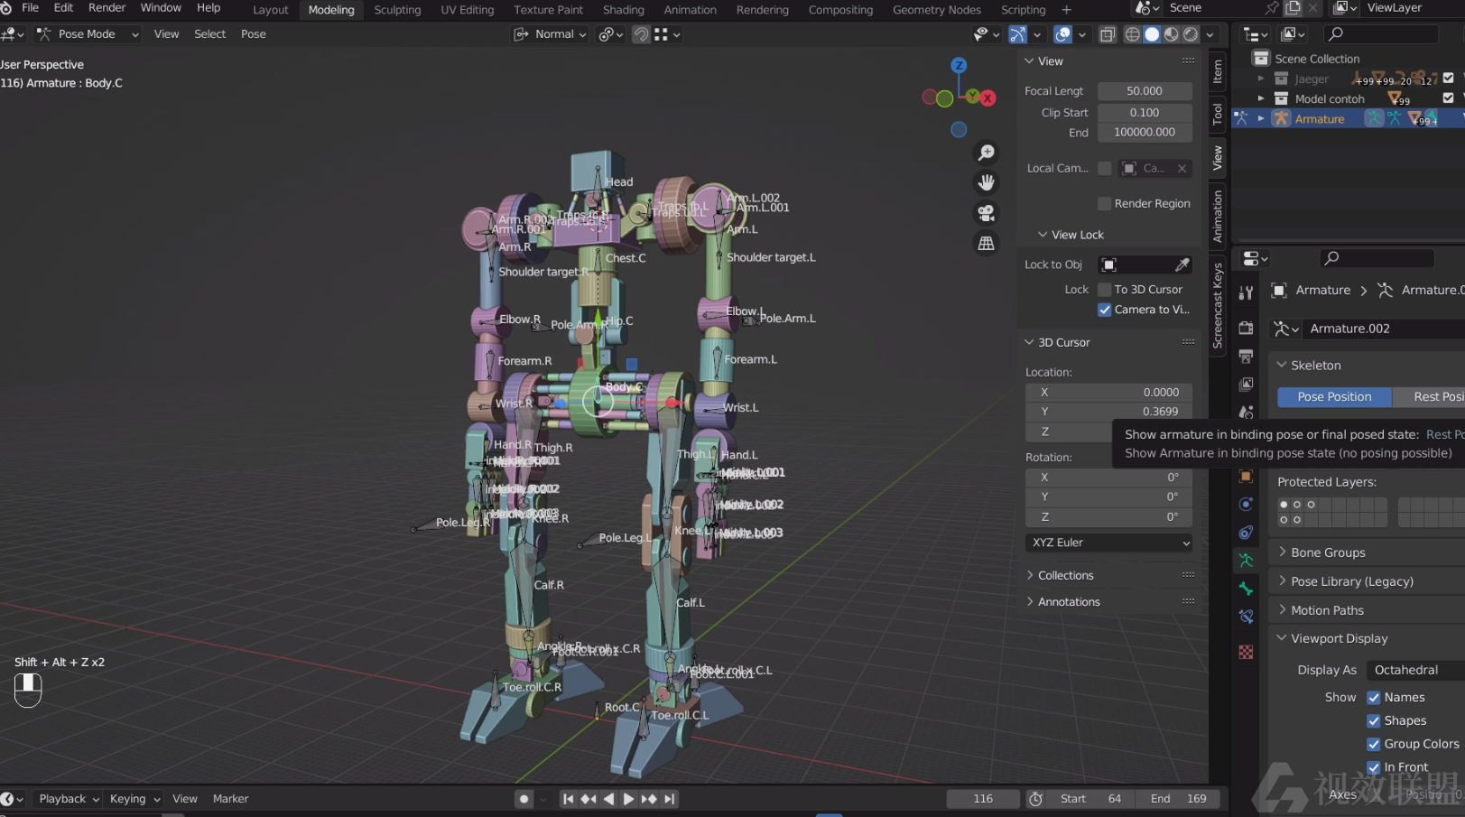Select rendered viewport shading
This screenshot has height=817, width=1465.
coord(1191,34)
